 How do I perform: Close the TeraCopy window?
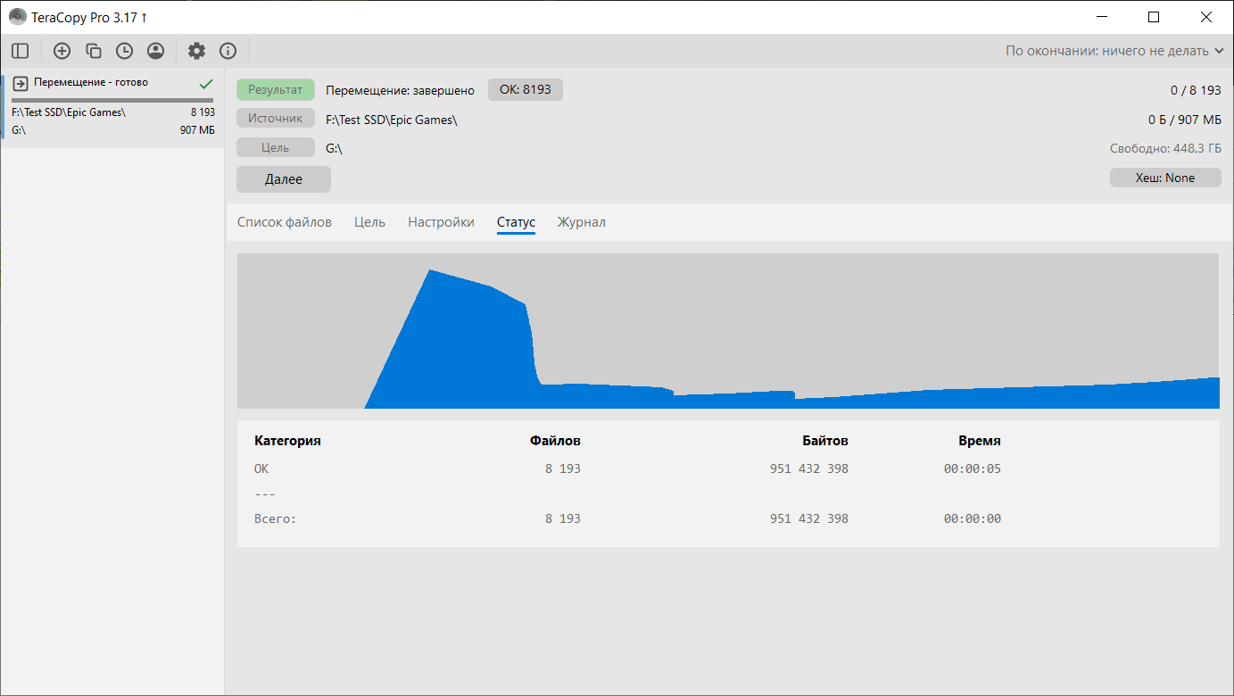(x=1205, y=17)
